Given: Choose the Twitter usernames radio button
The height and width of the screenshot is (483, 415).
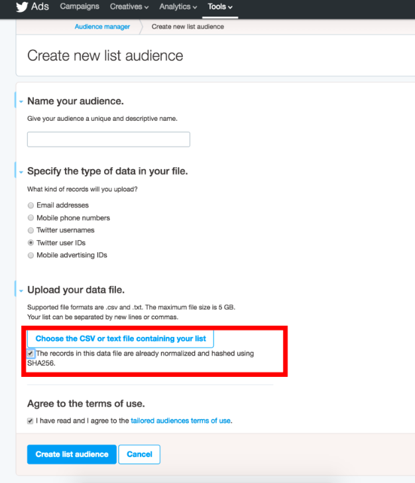Looking at the screenshot, I should coord(30,230).
